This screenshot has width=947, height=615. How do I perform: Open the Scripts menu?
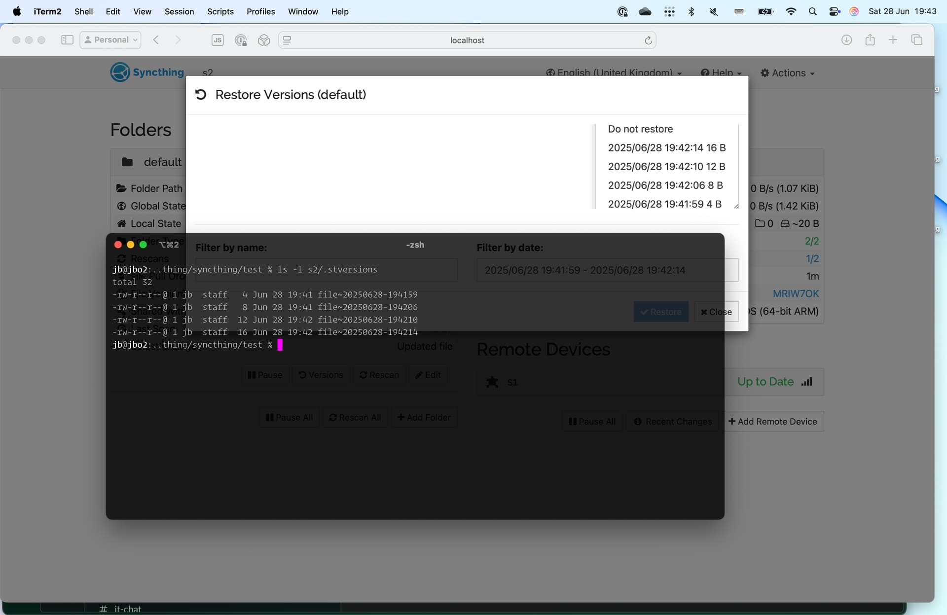tap(220, 11)
